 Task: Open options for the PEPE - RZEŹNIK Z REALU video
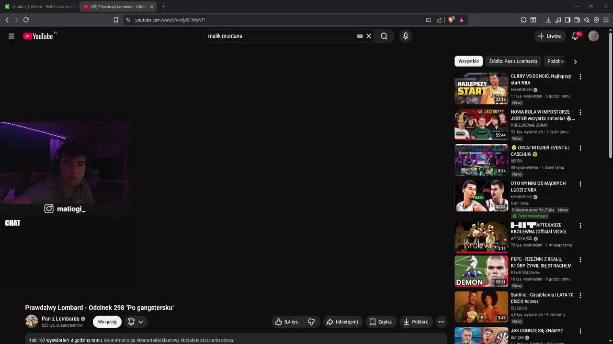point(580,260)
